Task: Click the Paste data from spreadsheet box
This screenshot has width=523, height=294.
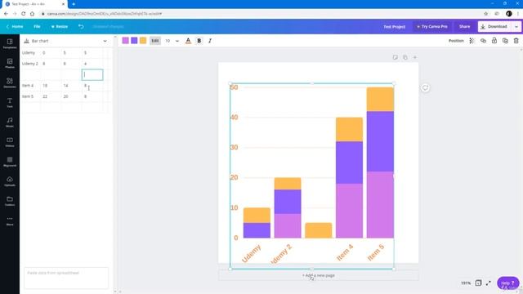Action: point(66,278)
